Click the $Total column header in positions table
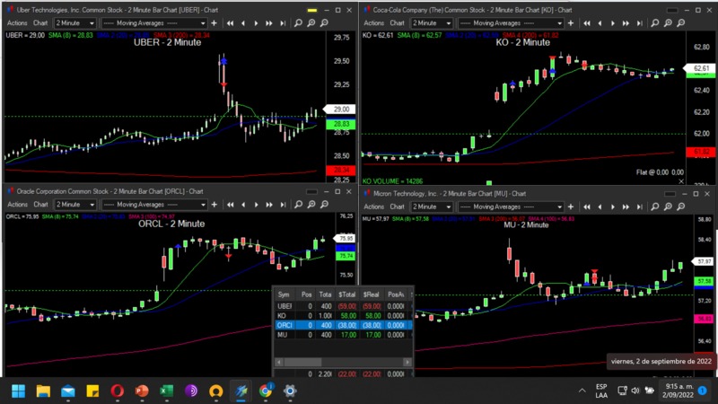 click(x=348, y=294)
